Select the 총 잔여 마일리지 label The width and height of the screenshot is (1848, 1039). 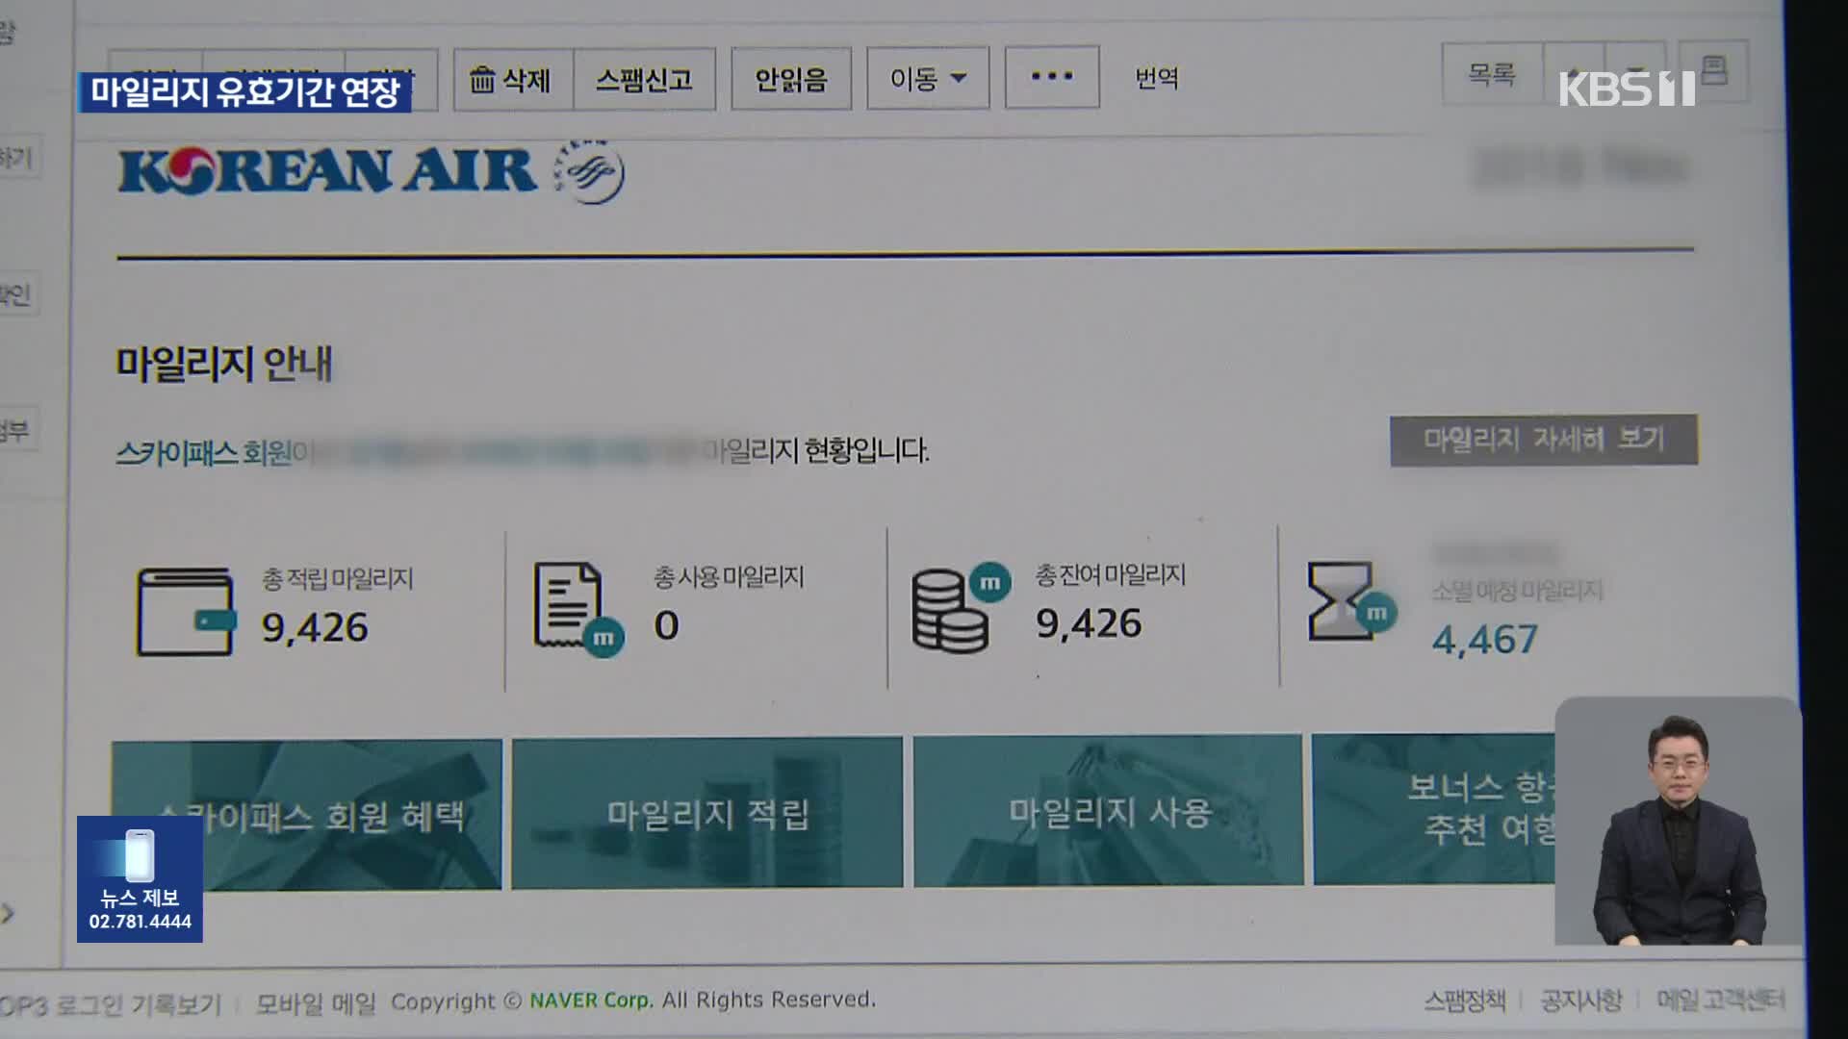point(1110,574)
